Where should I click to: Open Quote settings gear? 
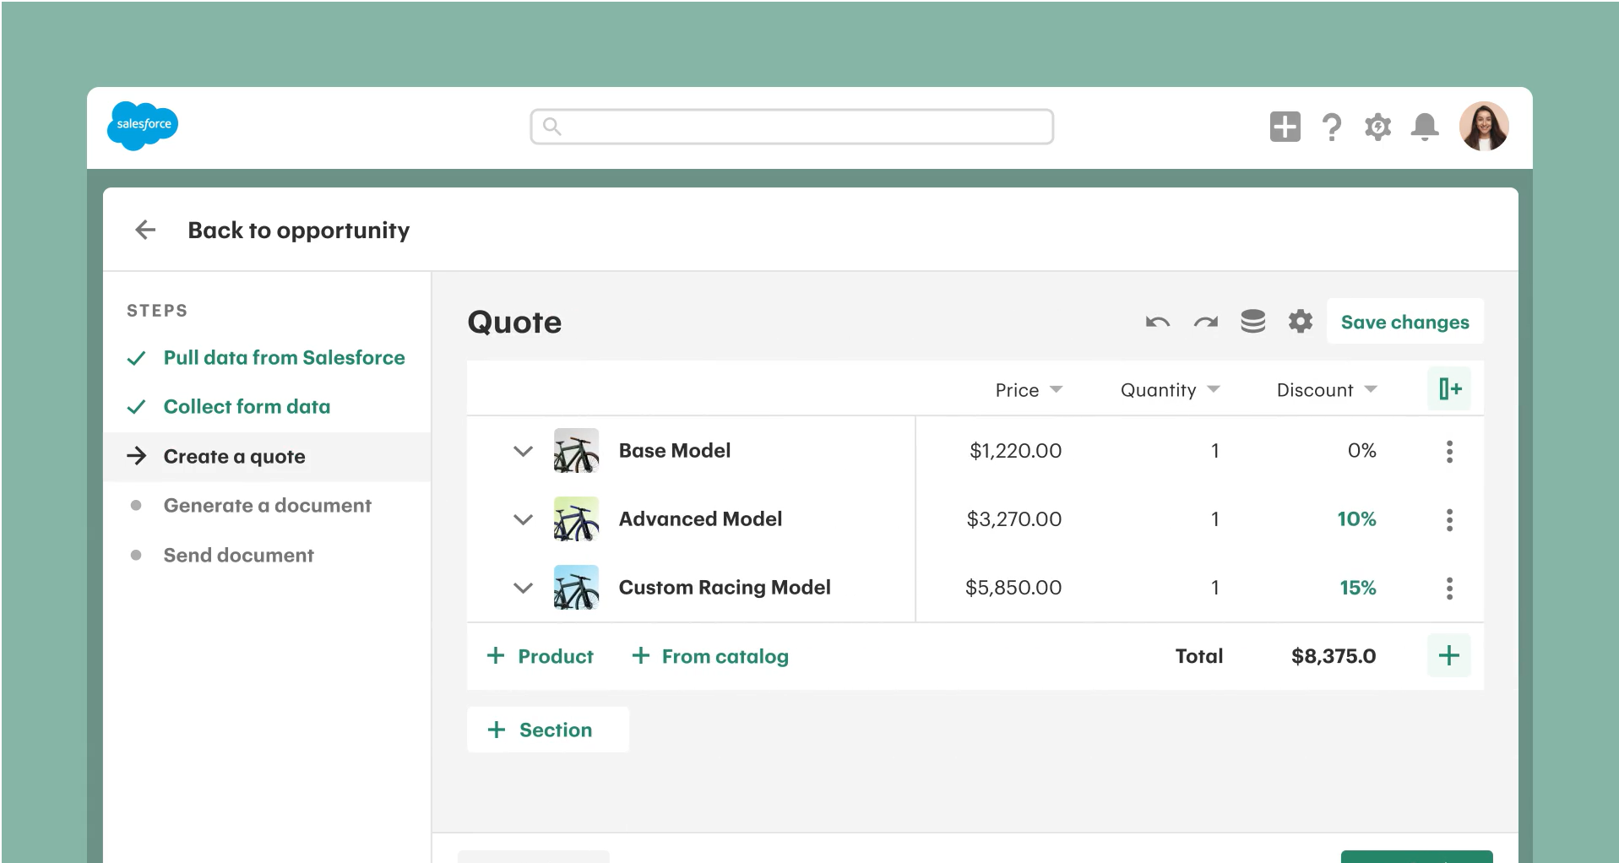point(1301,321)
